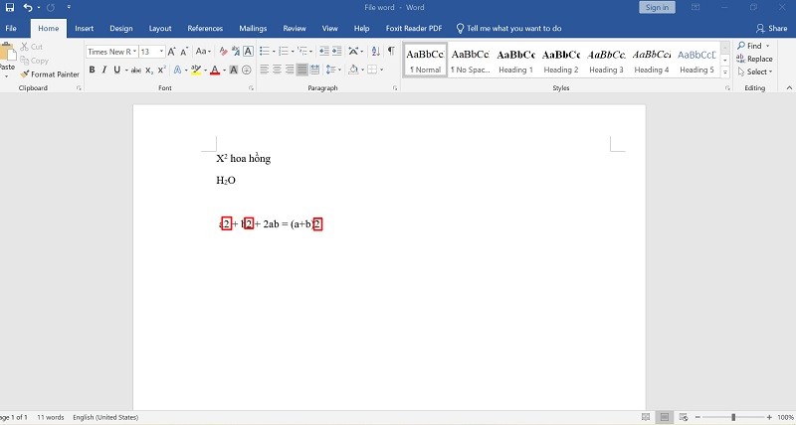Switch to the Insert tab

[x=84, y=29]
